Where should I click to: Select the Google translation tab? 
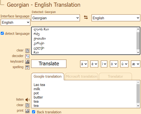coord(48,77)
